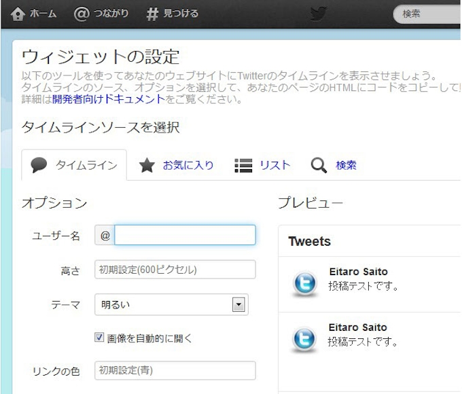
Task: Click the Home house icon
Action: [x=18, y=14]
